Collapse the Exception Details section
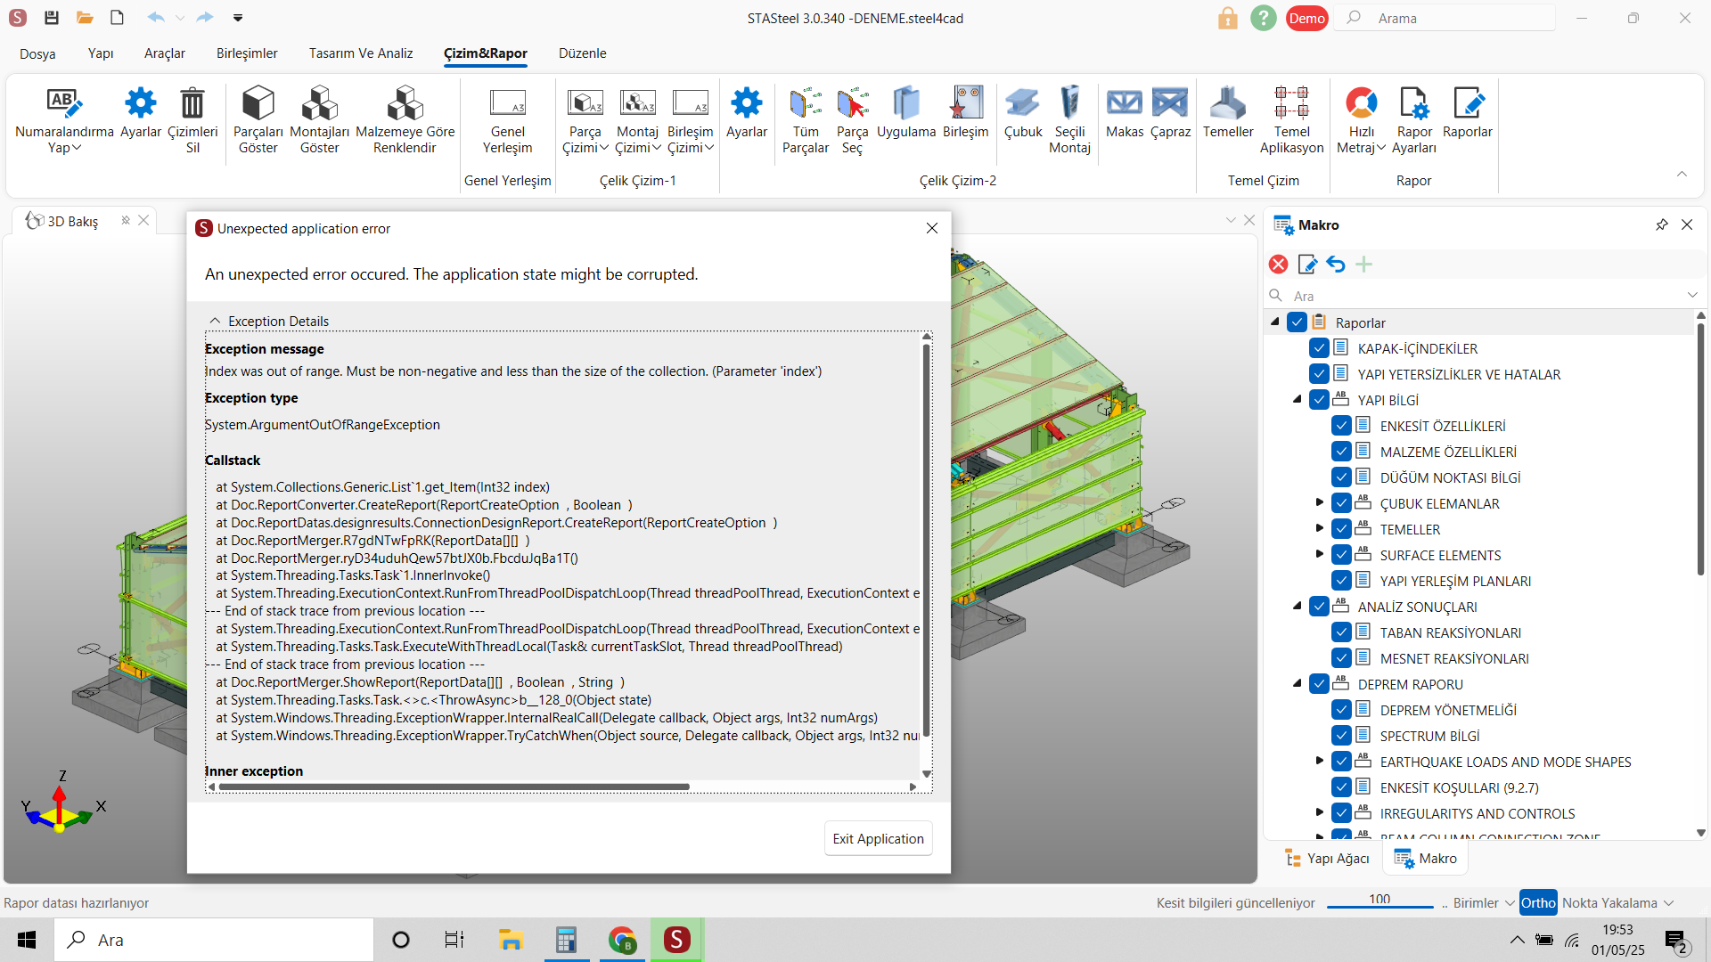The height and width of the screenshot is (962, 1711). tap(215, 321)
